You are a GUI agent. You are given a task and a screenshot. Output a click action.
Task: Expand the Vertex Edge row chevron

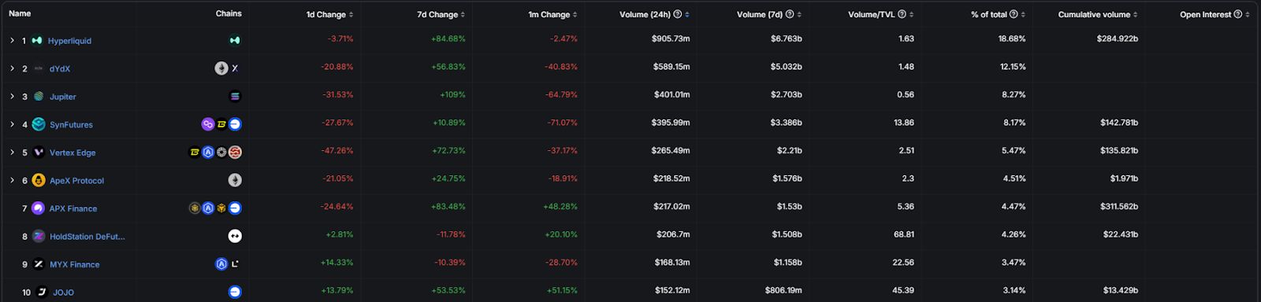click(12, 153)
